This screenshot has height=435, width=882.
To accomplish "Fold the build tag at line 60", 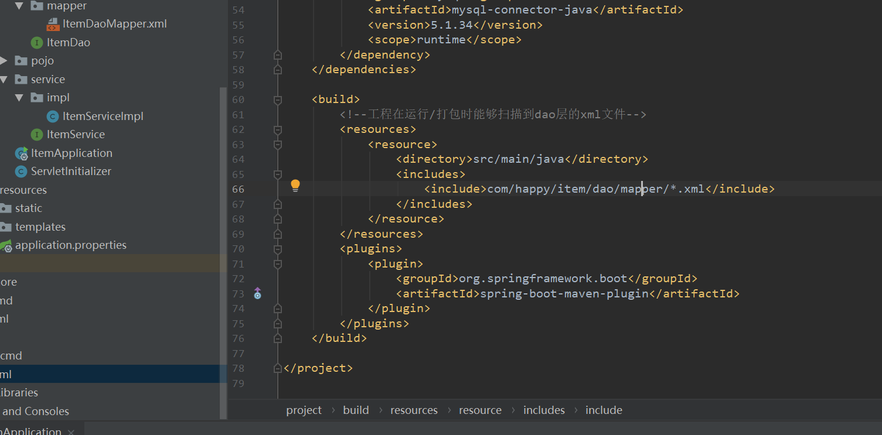I will tap(278, 100).
